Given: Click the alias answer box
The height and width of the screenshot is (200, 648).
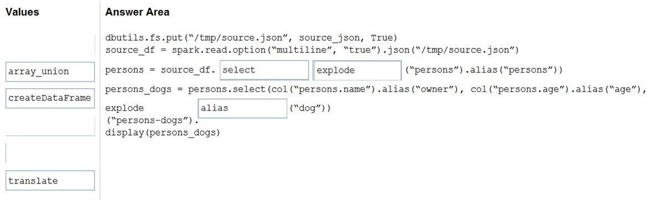Looking at the screenshot, I should tap(242, 108).
